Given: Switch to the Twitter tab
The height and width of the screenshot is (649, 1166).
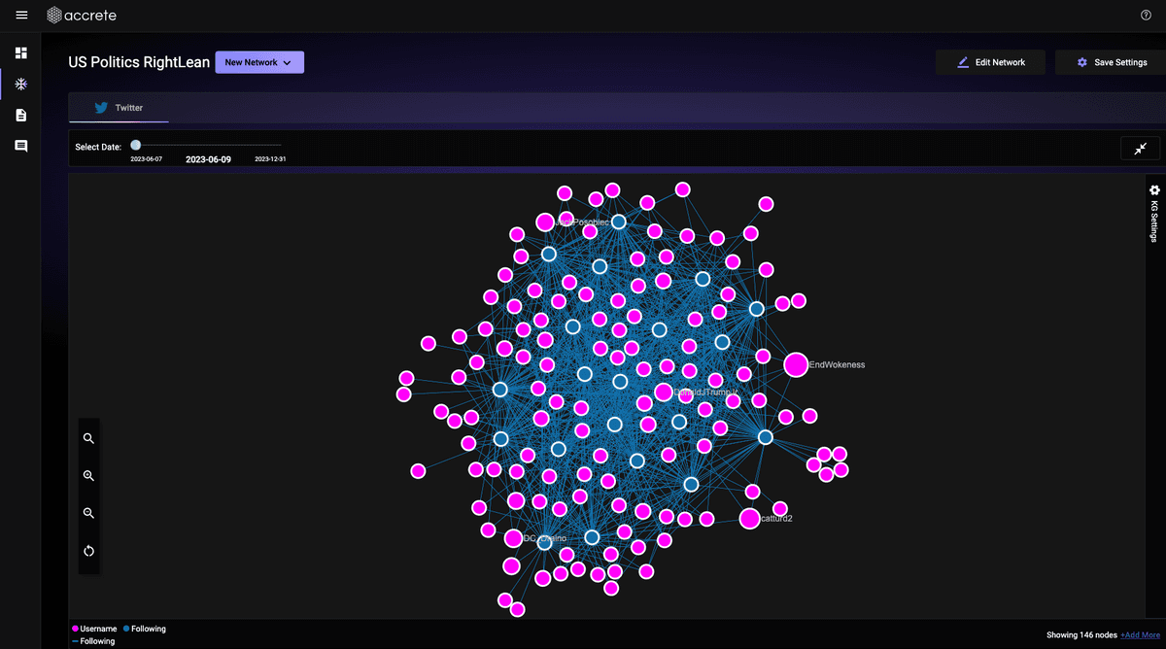Looking at the screenshot, I should click(x=119, y=108).
